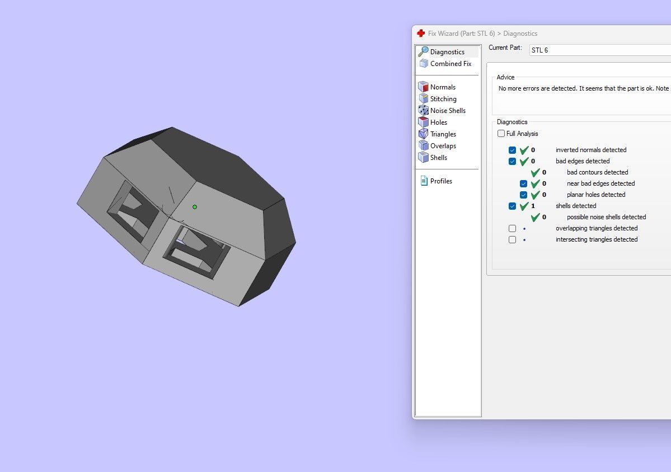The width and height of the screenshot is (671, 472).
Task: Open the Diagnostics page label
Action: pos(447,52)
